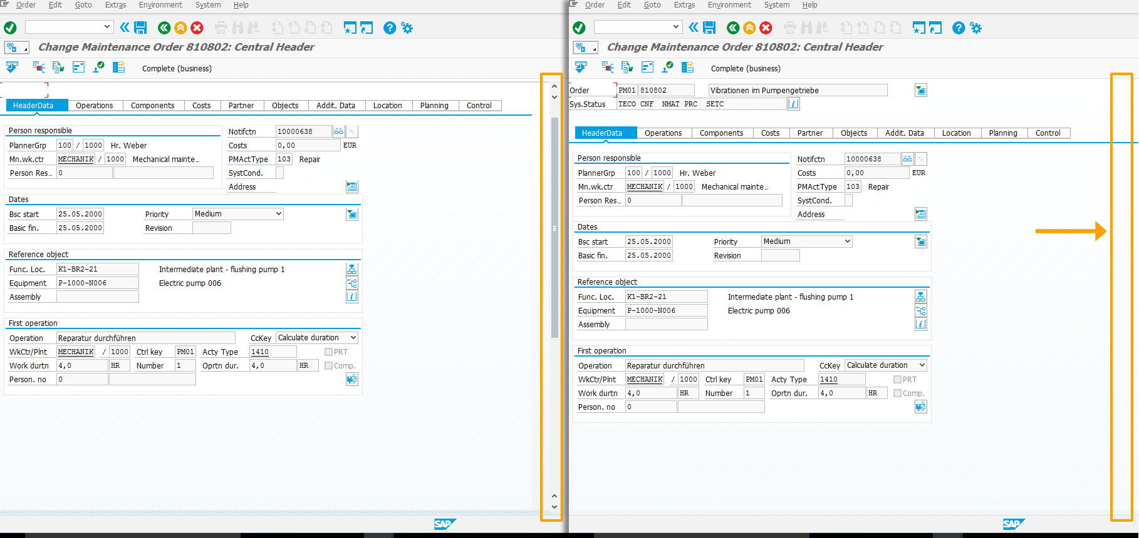The width and height of the screenshot is (1139, 538).
Task: Open Services for Object menu in right window
Action: tap(585, 48)
